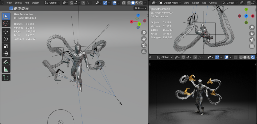Open Global orientation dropdown in top-right viewport
This screenshot has width=257, height=124.
(230, 3)
